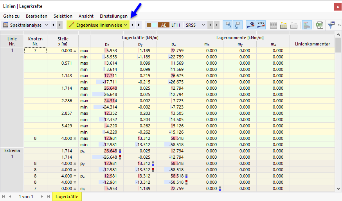Image resolution: width=342 pixels, height=201 pixels.
Task: Select px value -24.314 in min row
Action: point(107,107)
